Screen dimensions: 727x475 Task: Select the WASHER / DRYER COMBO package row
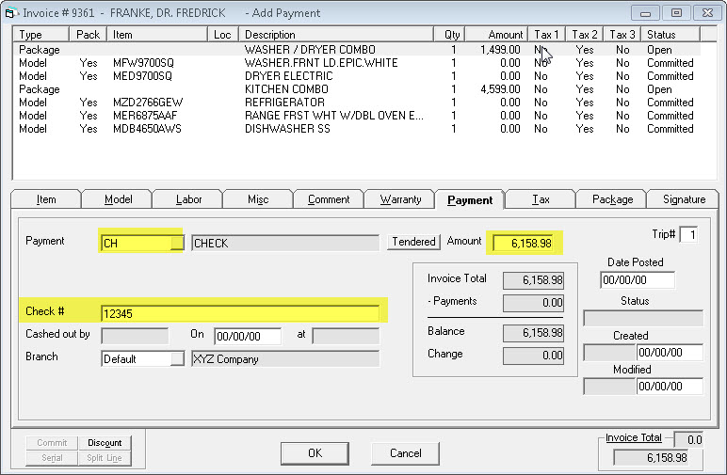[x=357, y=50]
